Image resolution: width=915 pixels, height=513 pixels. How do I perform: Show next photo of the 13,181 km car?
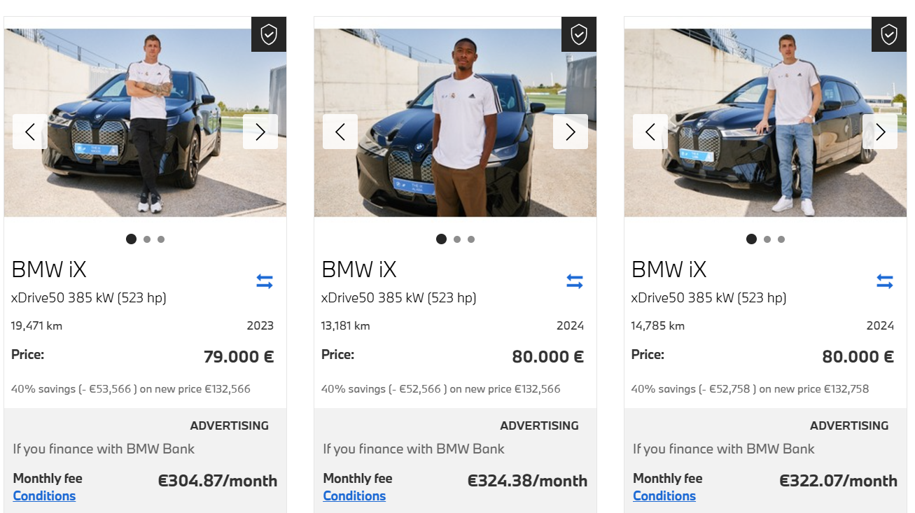tap(571, 132)
